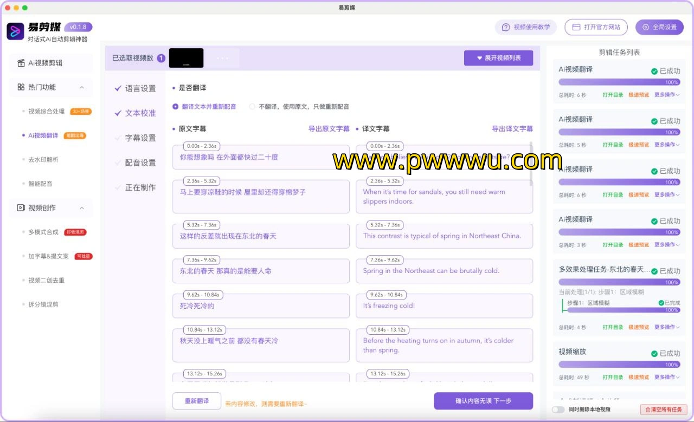
Task: Click first Ai视频翻译 task progress bar
Action: [619, 82]
